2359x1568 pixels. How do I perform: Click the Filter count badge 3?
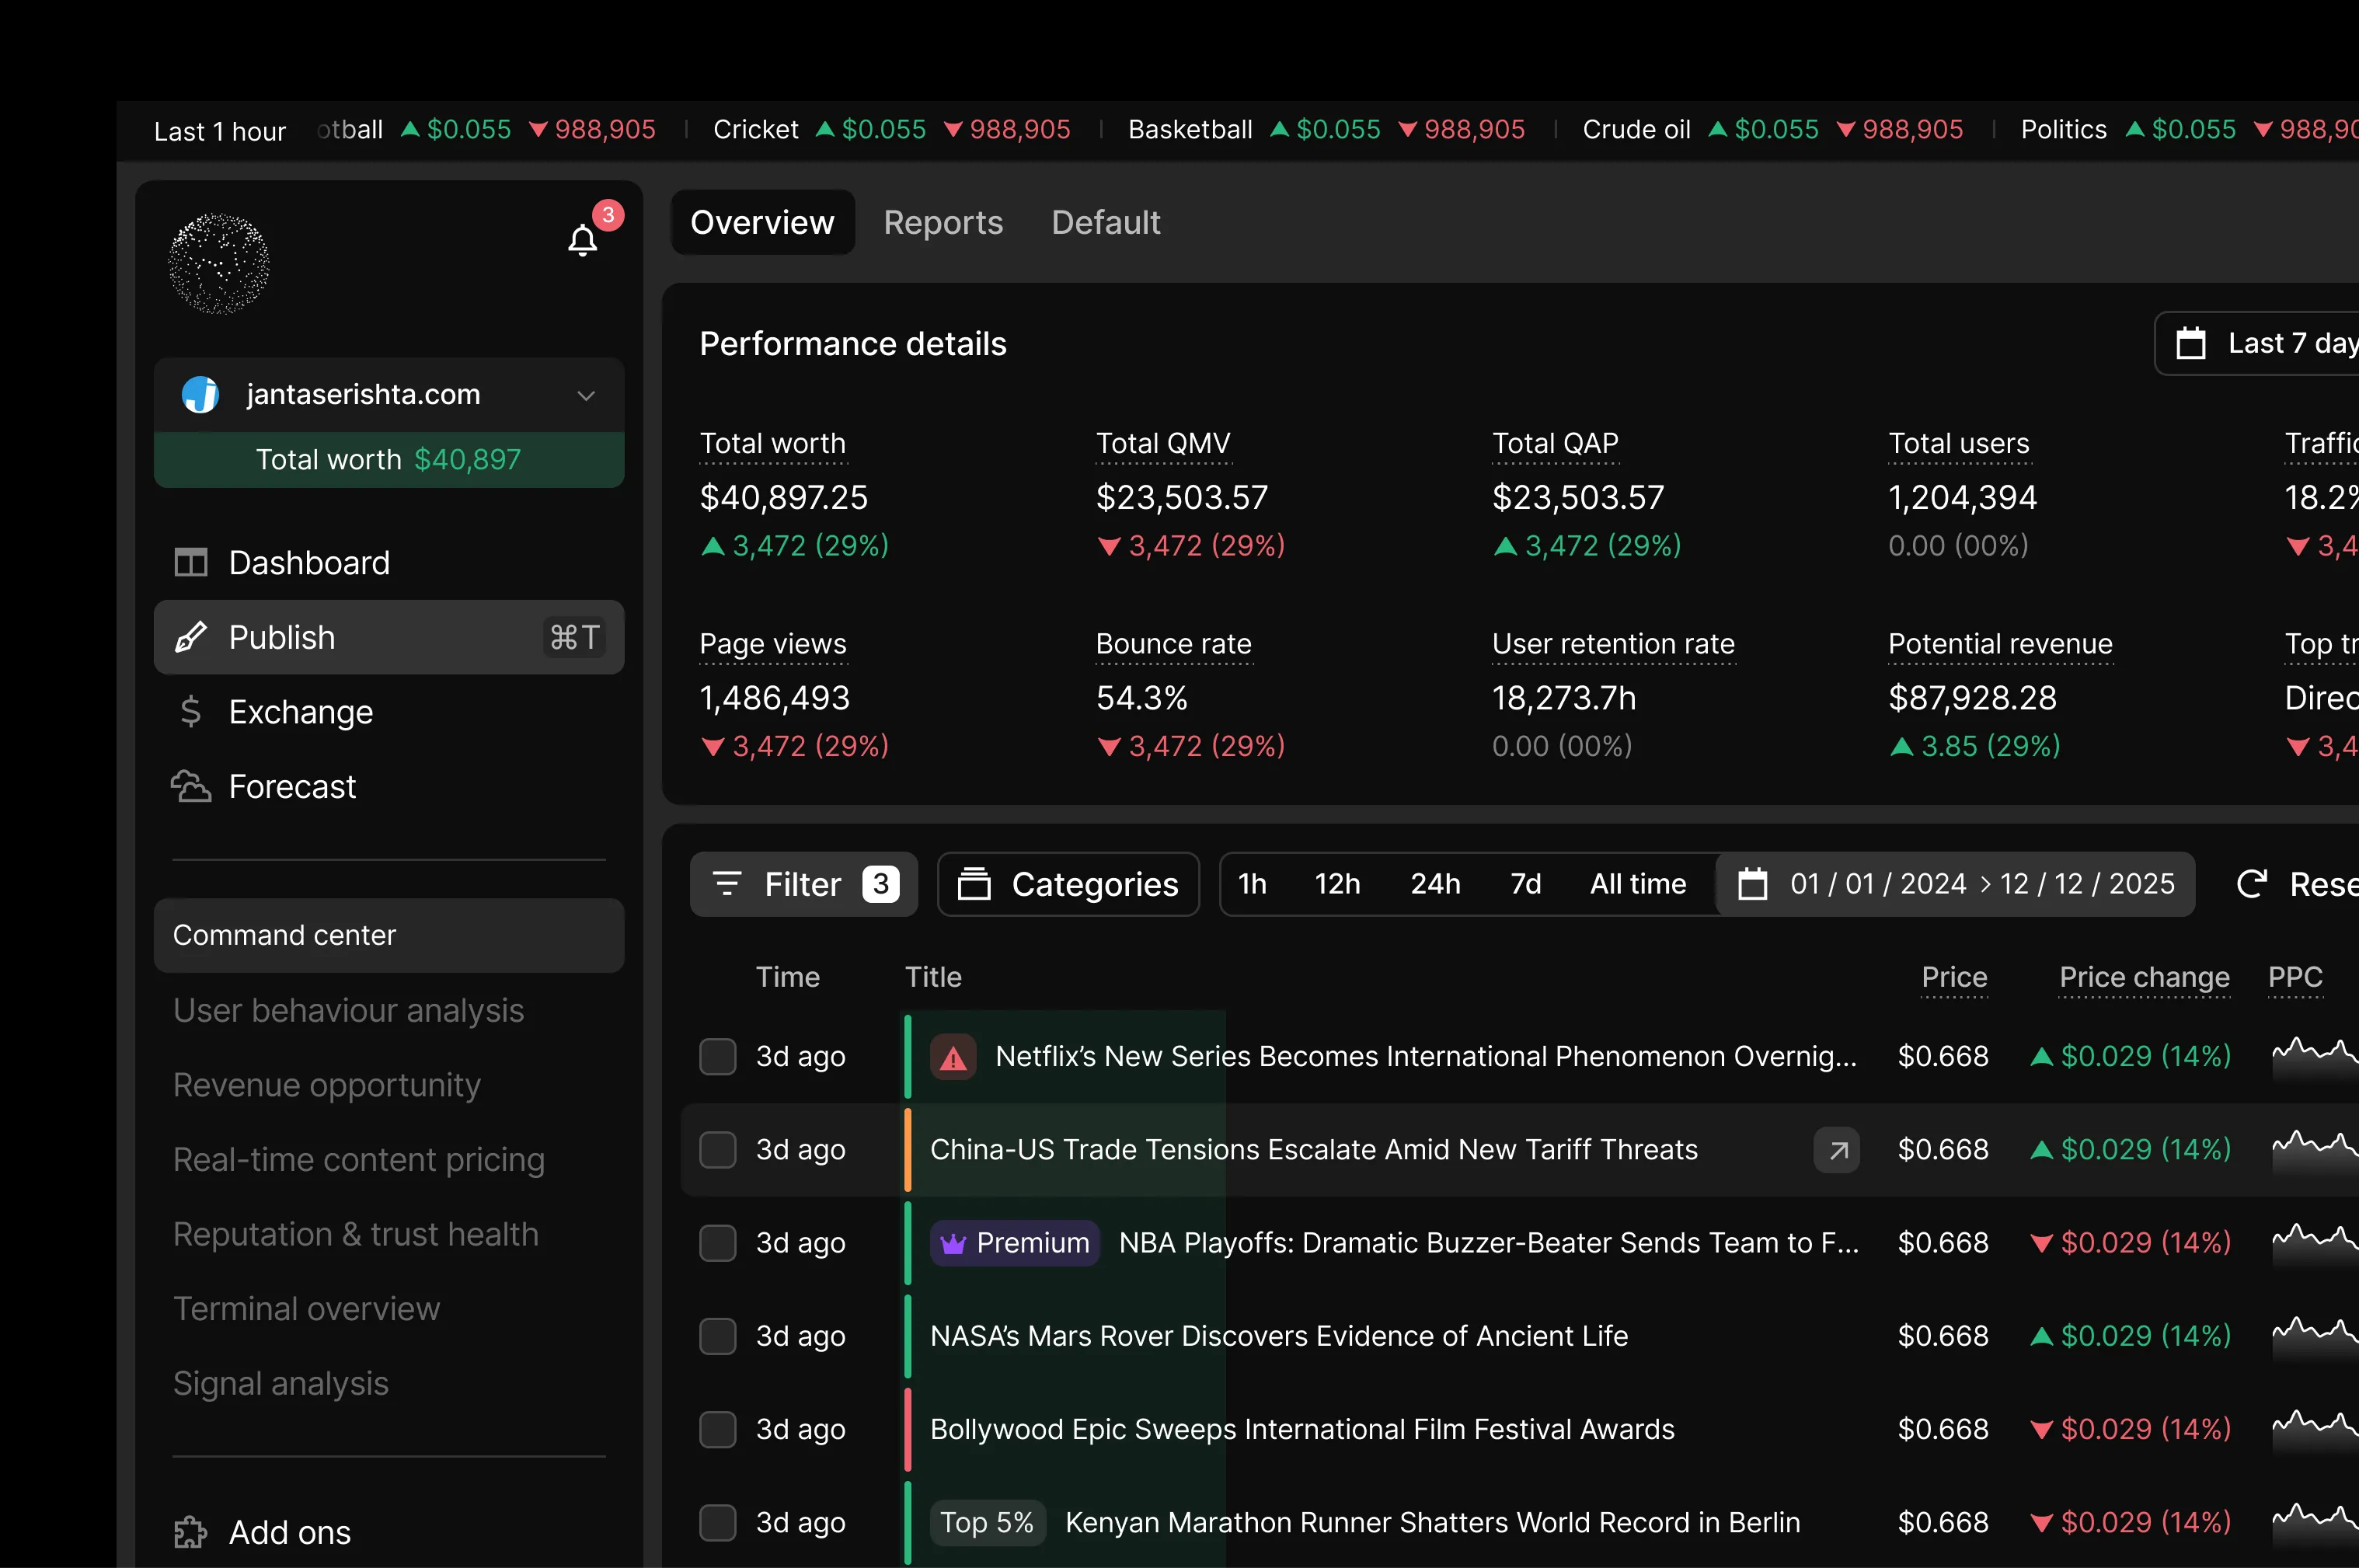point(881,884)
